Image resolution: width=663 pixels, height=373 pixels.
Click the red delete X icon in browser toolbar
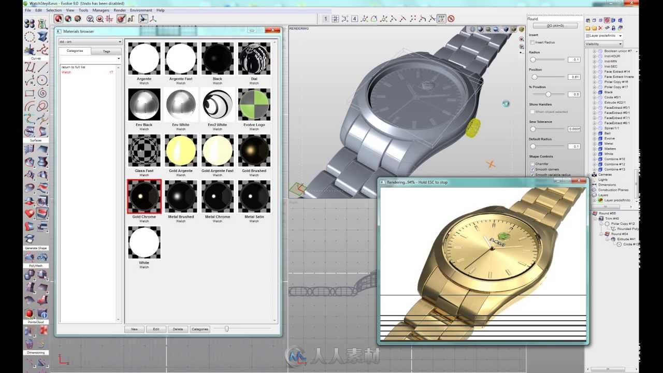coord(600,28)
